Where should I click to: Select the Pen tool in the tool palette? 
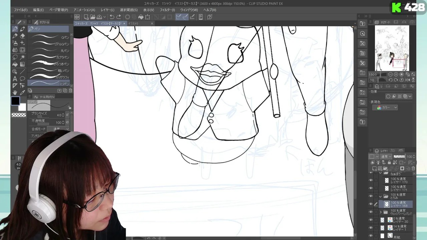[15, 29]
